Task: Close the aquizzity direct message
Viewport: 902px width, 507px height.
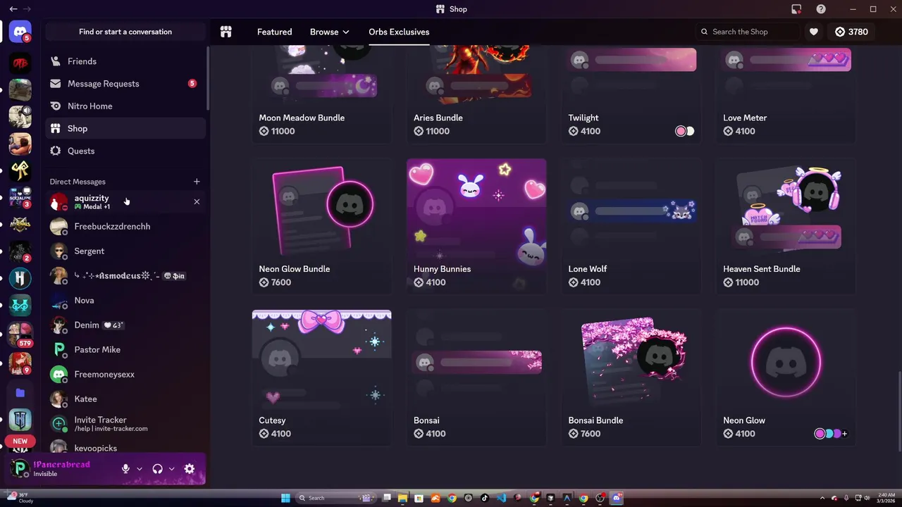Action: click(197, 202)
